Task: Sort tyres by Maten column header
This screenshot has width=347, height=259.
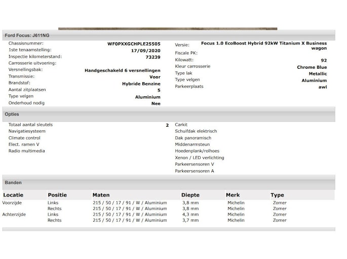Action: click(x=101, y=195)
